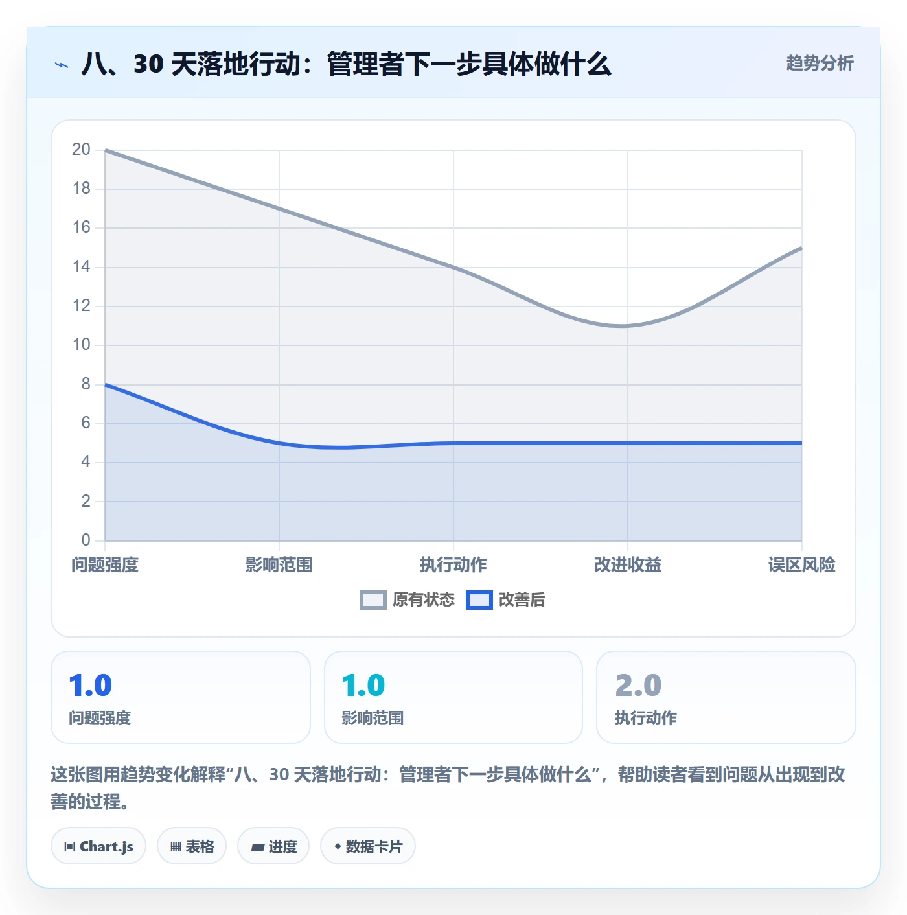
Task: Click the 进度 chip bar icon
Action: pyautogui.click(x=258, y=848)
